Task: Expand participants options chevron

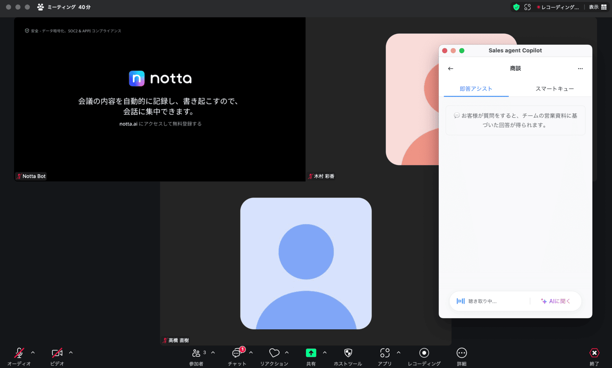Action: [x=213, y=353]
